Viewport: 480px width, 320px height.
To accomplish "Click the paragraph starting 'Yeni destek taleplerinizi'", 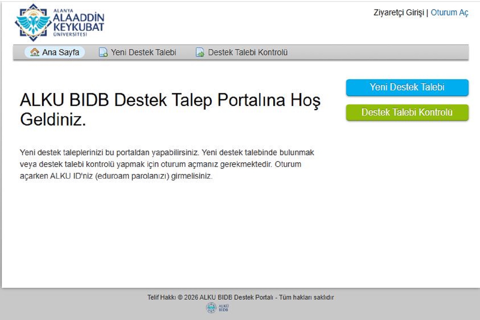I will point(167,164).
